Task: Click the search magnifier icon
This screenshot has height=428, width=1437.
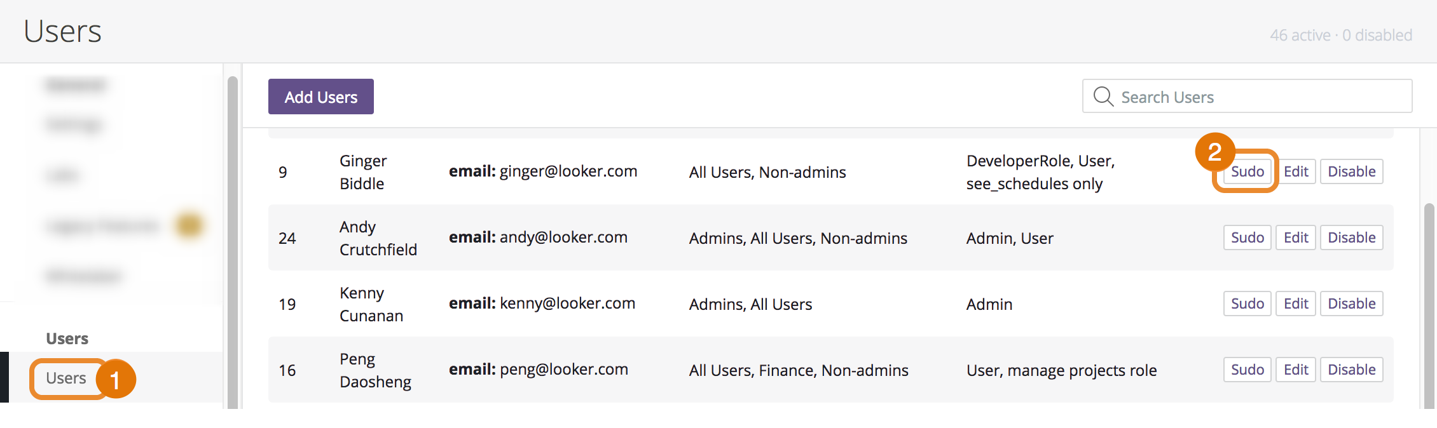Action: click(1103, 97)
